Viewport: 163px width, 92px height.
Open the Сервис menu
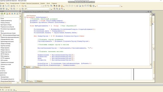click(43, 3)
